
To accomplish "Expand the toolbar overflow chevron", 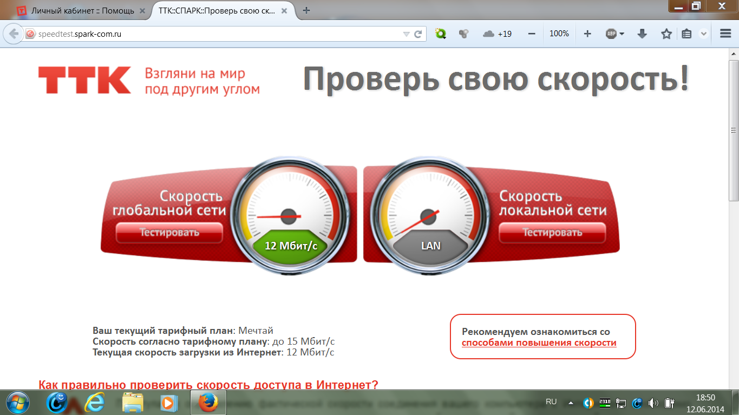I will [x=704, y=34].
